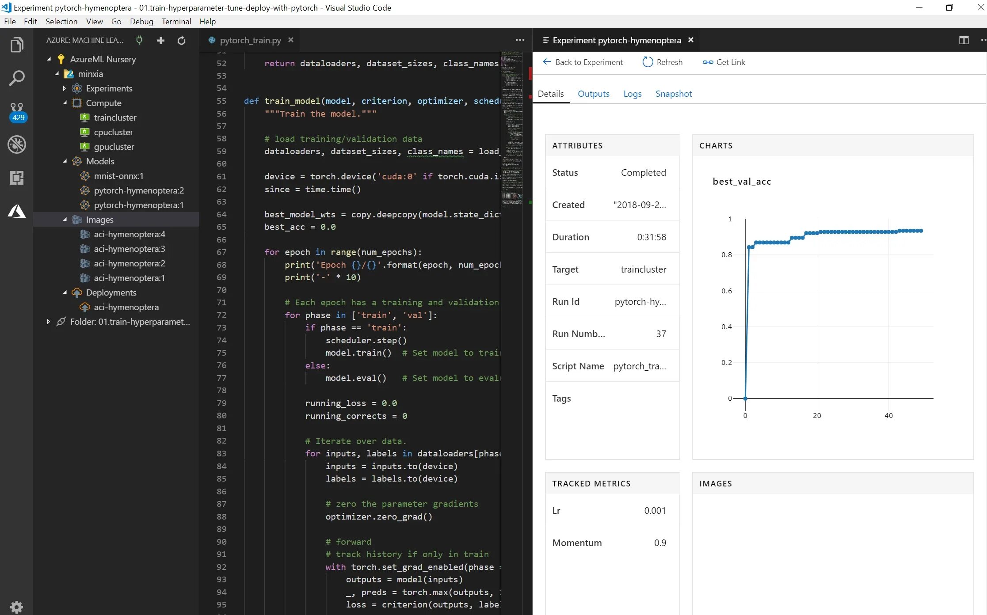
Task: Expand the Images tree section
Action: click(65, 219)
